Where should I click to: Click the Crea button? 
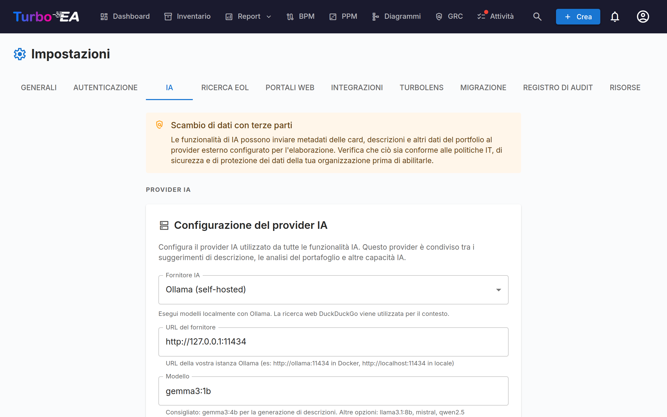tap(578, 17)
